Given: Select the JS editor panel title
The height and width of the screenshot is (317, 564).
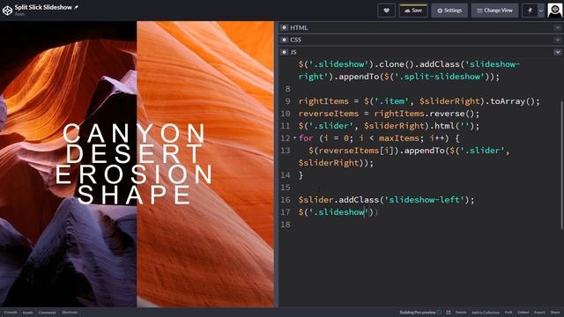Looking at the screenshot, I should click(x=293, y=52).
